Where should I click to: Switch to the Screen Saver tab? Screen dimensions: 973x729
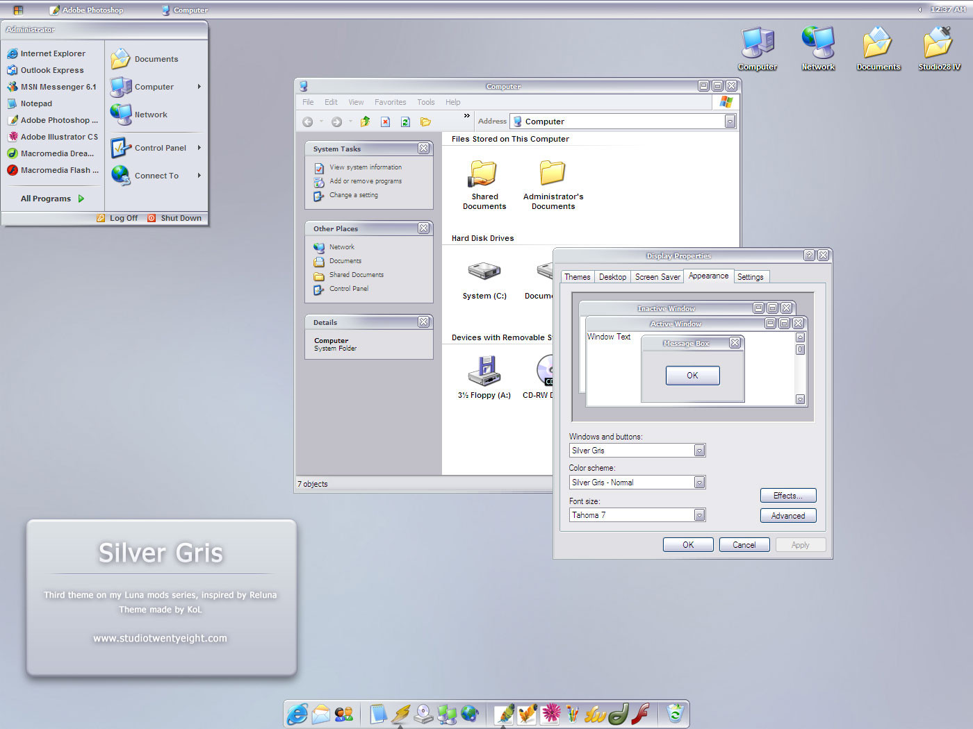(657, 277)
